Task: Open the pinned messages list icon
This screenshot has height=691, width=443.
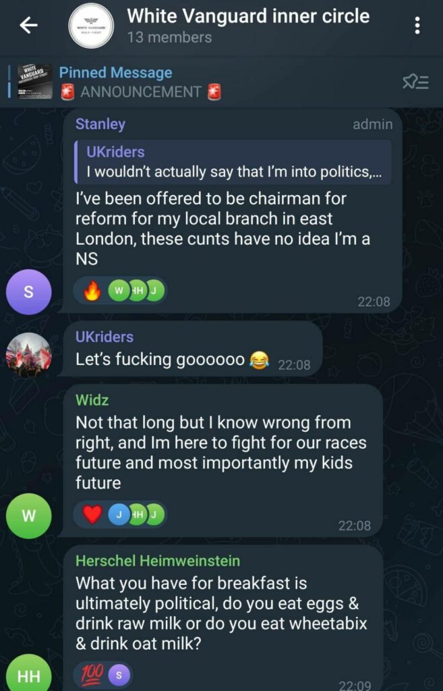Action: tap(415, 82)
